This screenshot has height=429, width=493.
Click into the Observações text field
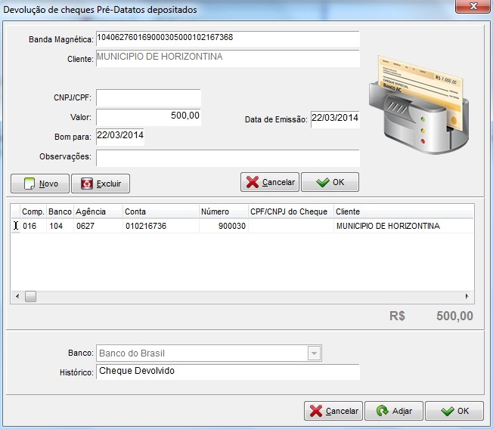pyautogui.click(x=227, y=157)
